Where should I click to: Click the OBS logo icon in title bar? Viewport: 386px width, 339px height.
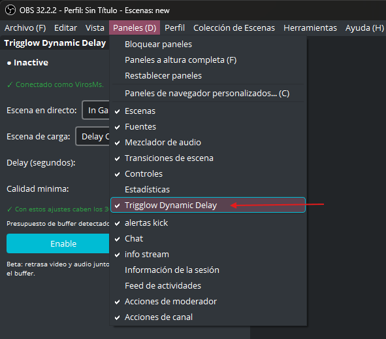(x=10, y=10)
